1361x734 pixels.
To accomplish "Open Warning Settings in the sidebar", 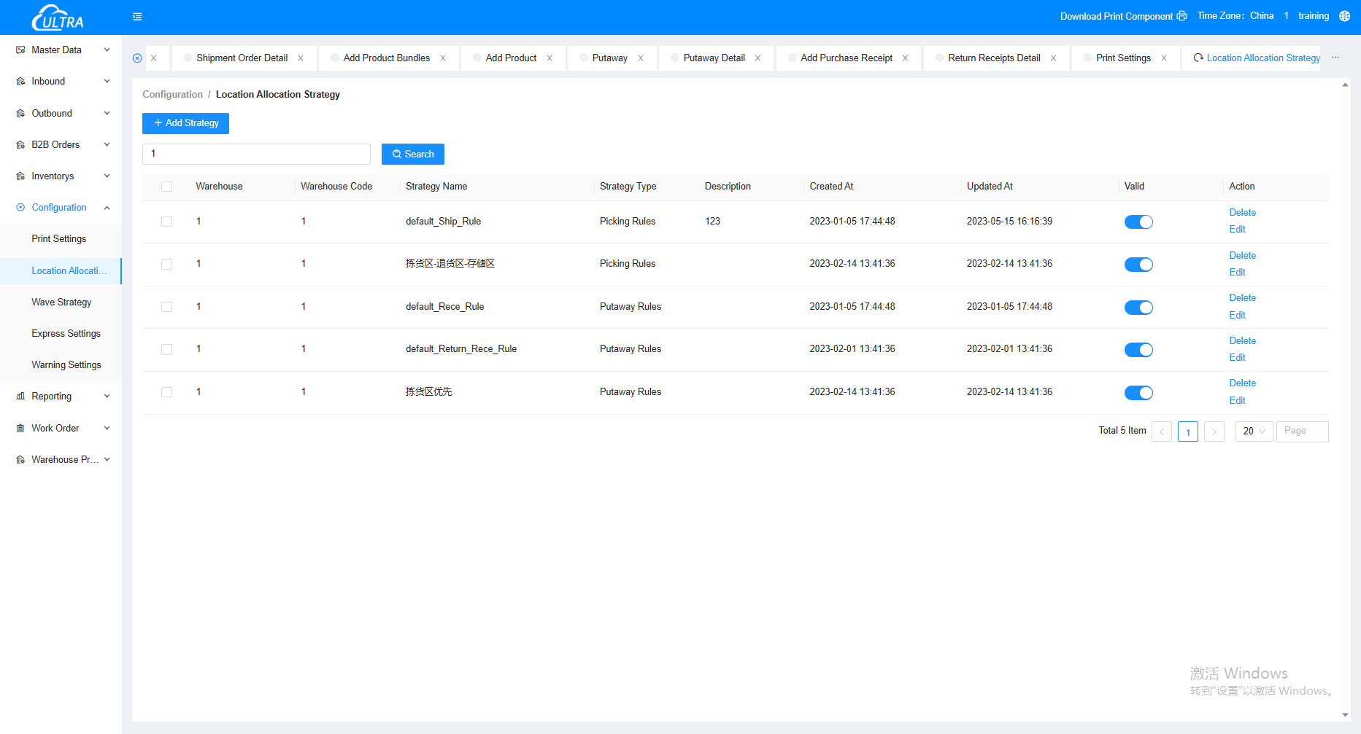I will (66, 365).
